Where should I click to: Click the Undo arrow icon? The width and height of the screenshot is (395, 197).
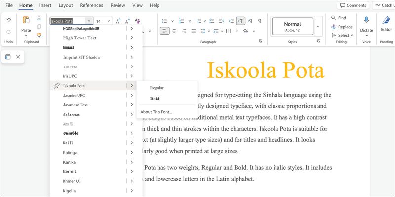coord(8,20)
